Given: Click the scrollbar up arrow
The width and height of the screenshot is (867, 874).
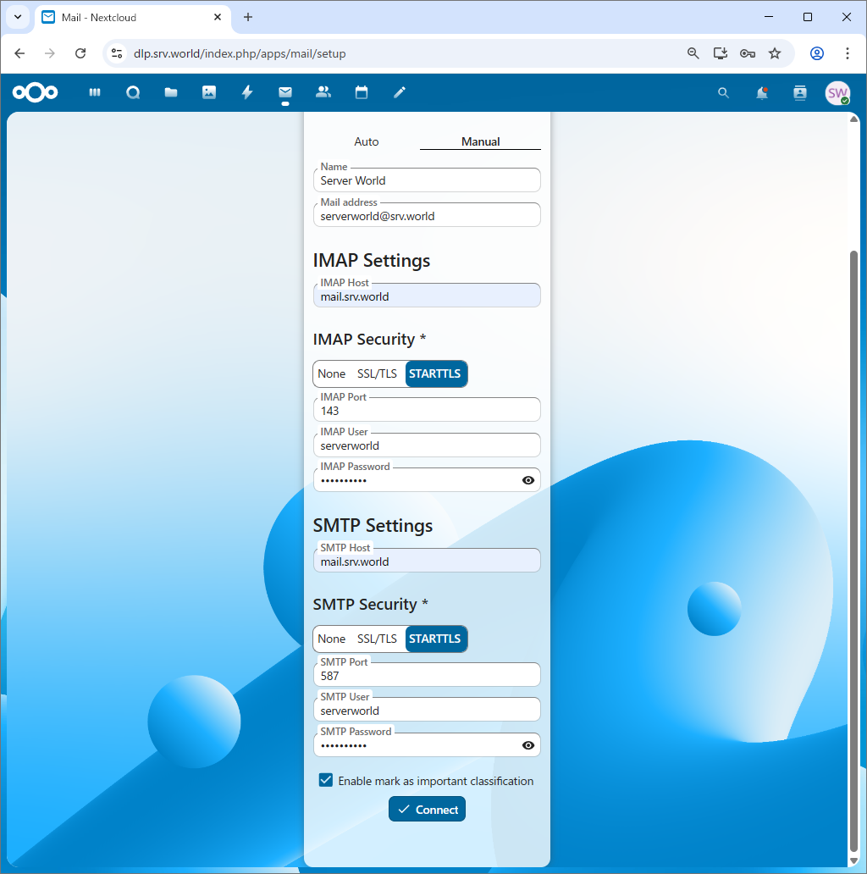Looking at the screenshot, I should [853, 119].
